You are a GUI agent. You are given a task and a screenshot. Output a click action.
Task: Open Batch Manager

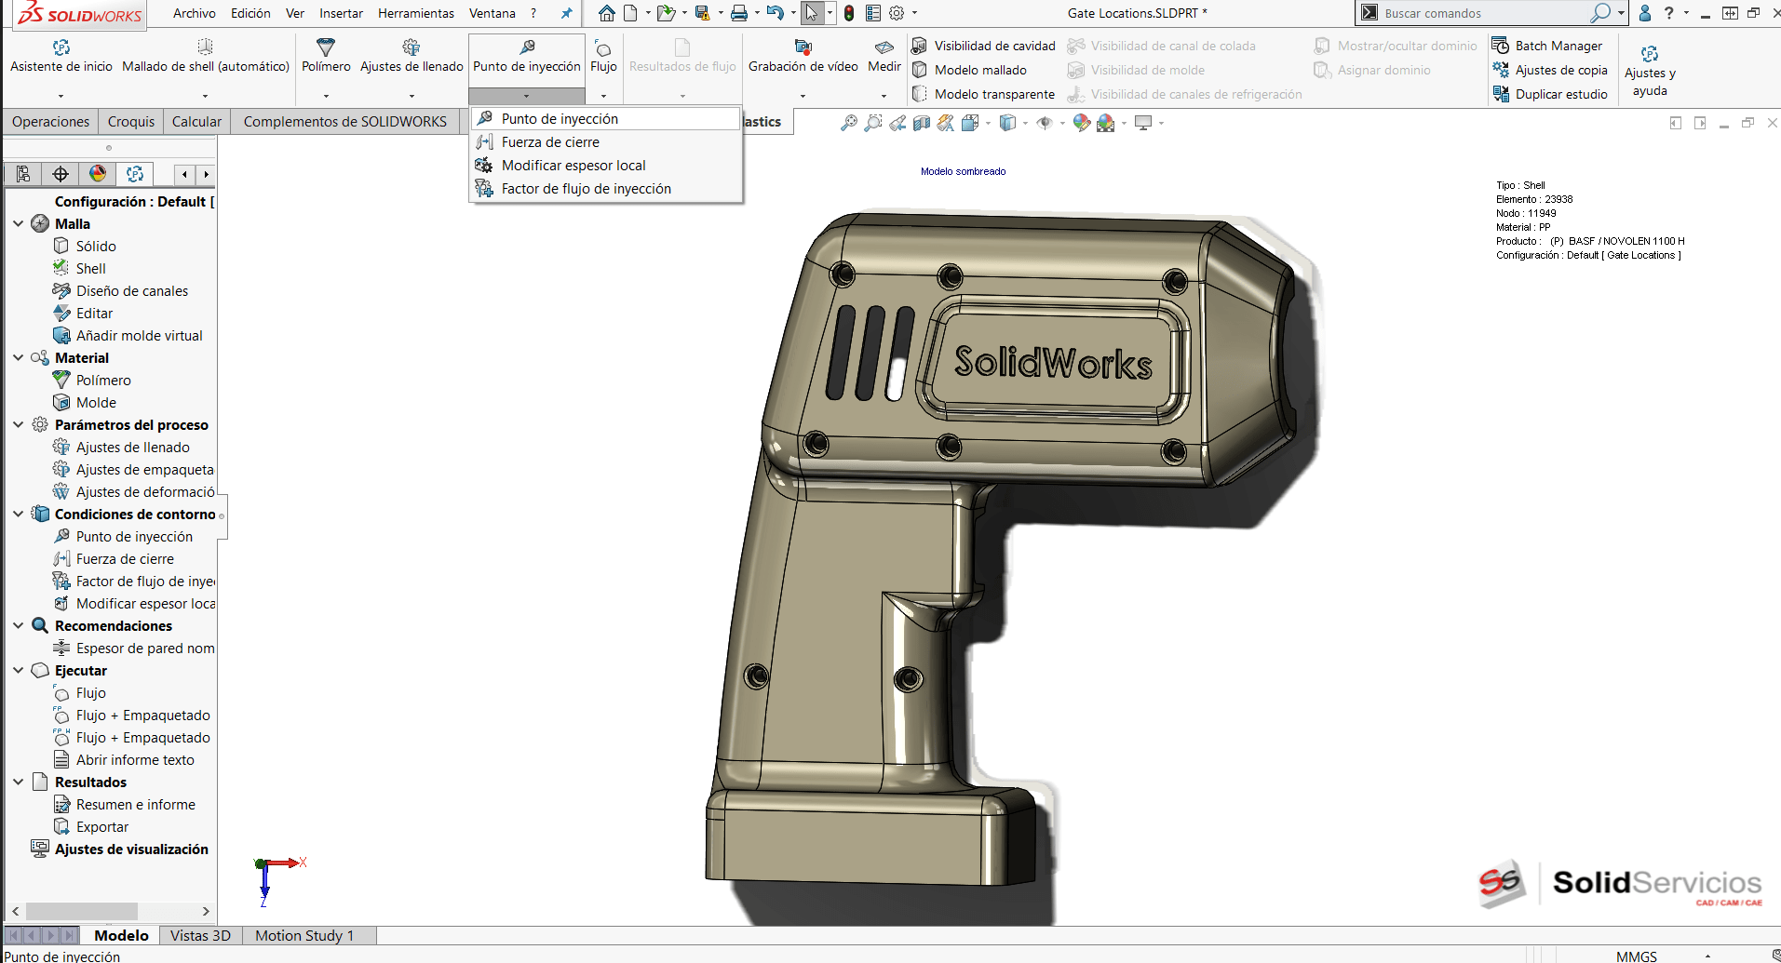[x=1548, y=46]
